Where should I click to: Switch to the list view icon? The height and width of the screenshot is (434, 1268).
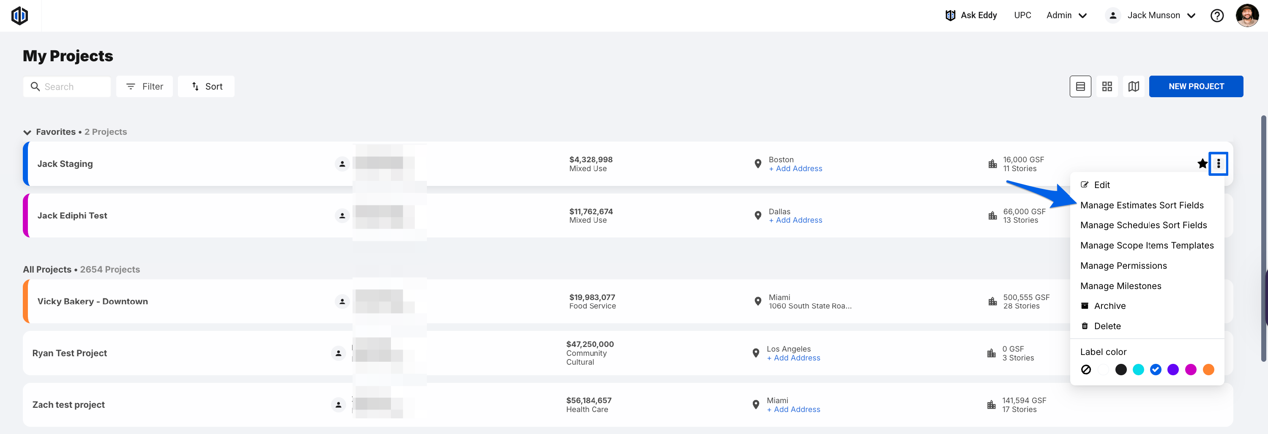1080,87
